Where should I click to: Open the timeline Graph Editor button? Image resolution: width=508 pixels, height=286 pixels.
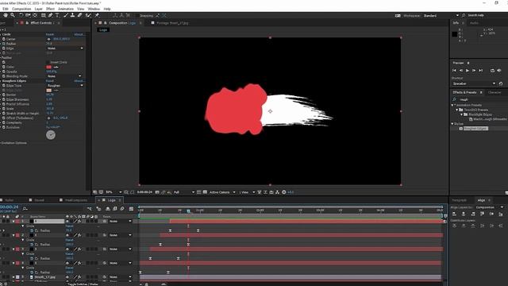(x=131, y=209)
